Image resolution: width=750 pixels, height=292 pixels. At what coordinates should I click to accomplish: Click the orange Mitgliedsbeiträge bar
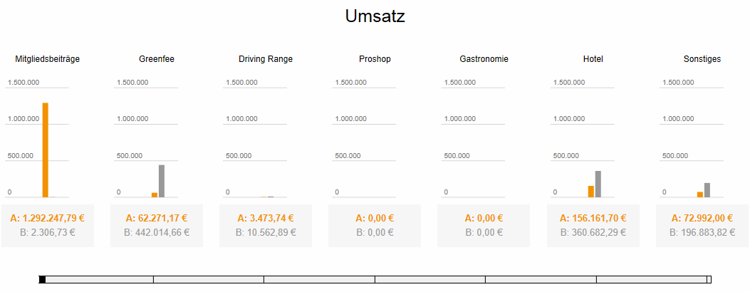coord(46,150)
